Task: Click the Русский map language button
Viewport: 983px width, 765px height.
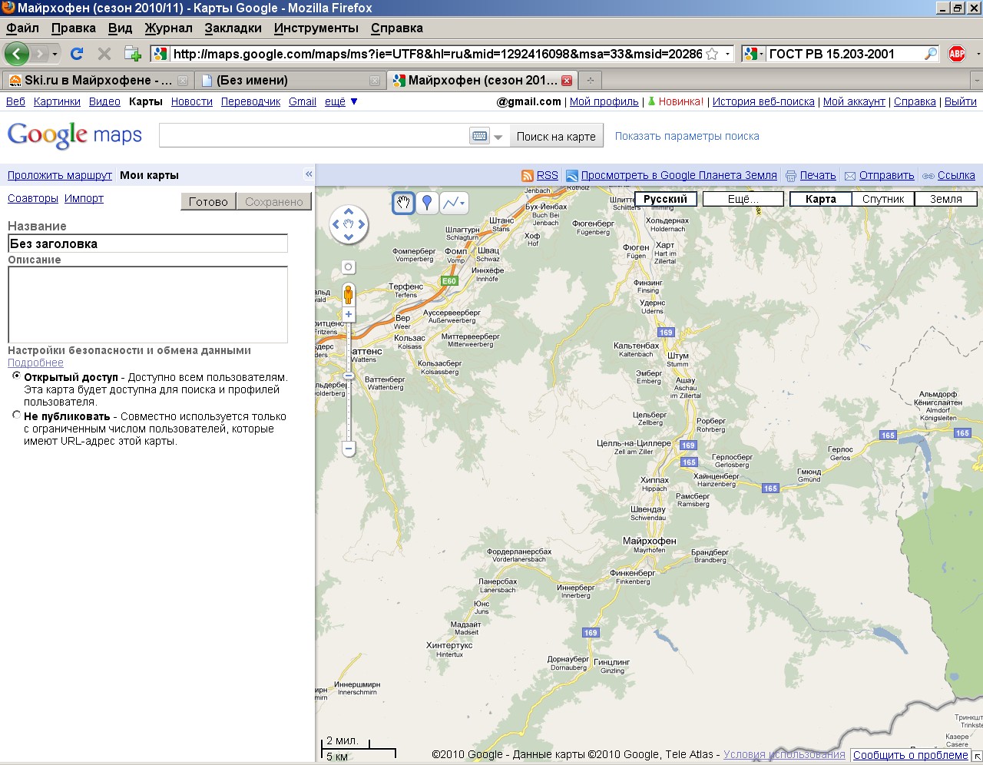Action: (x=665, y=199)
